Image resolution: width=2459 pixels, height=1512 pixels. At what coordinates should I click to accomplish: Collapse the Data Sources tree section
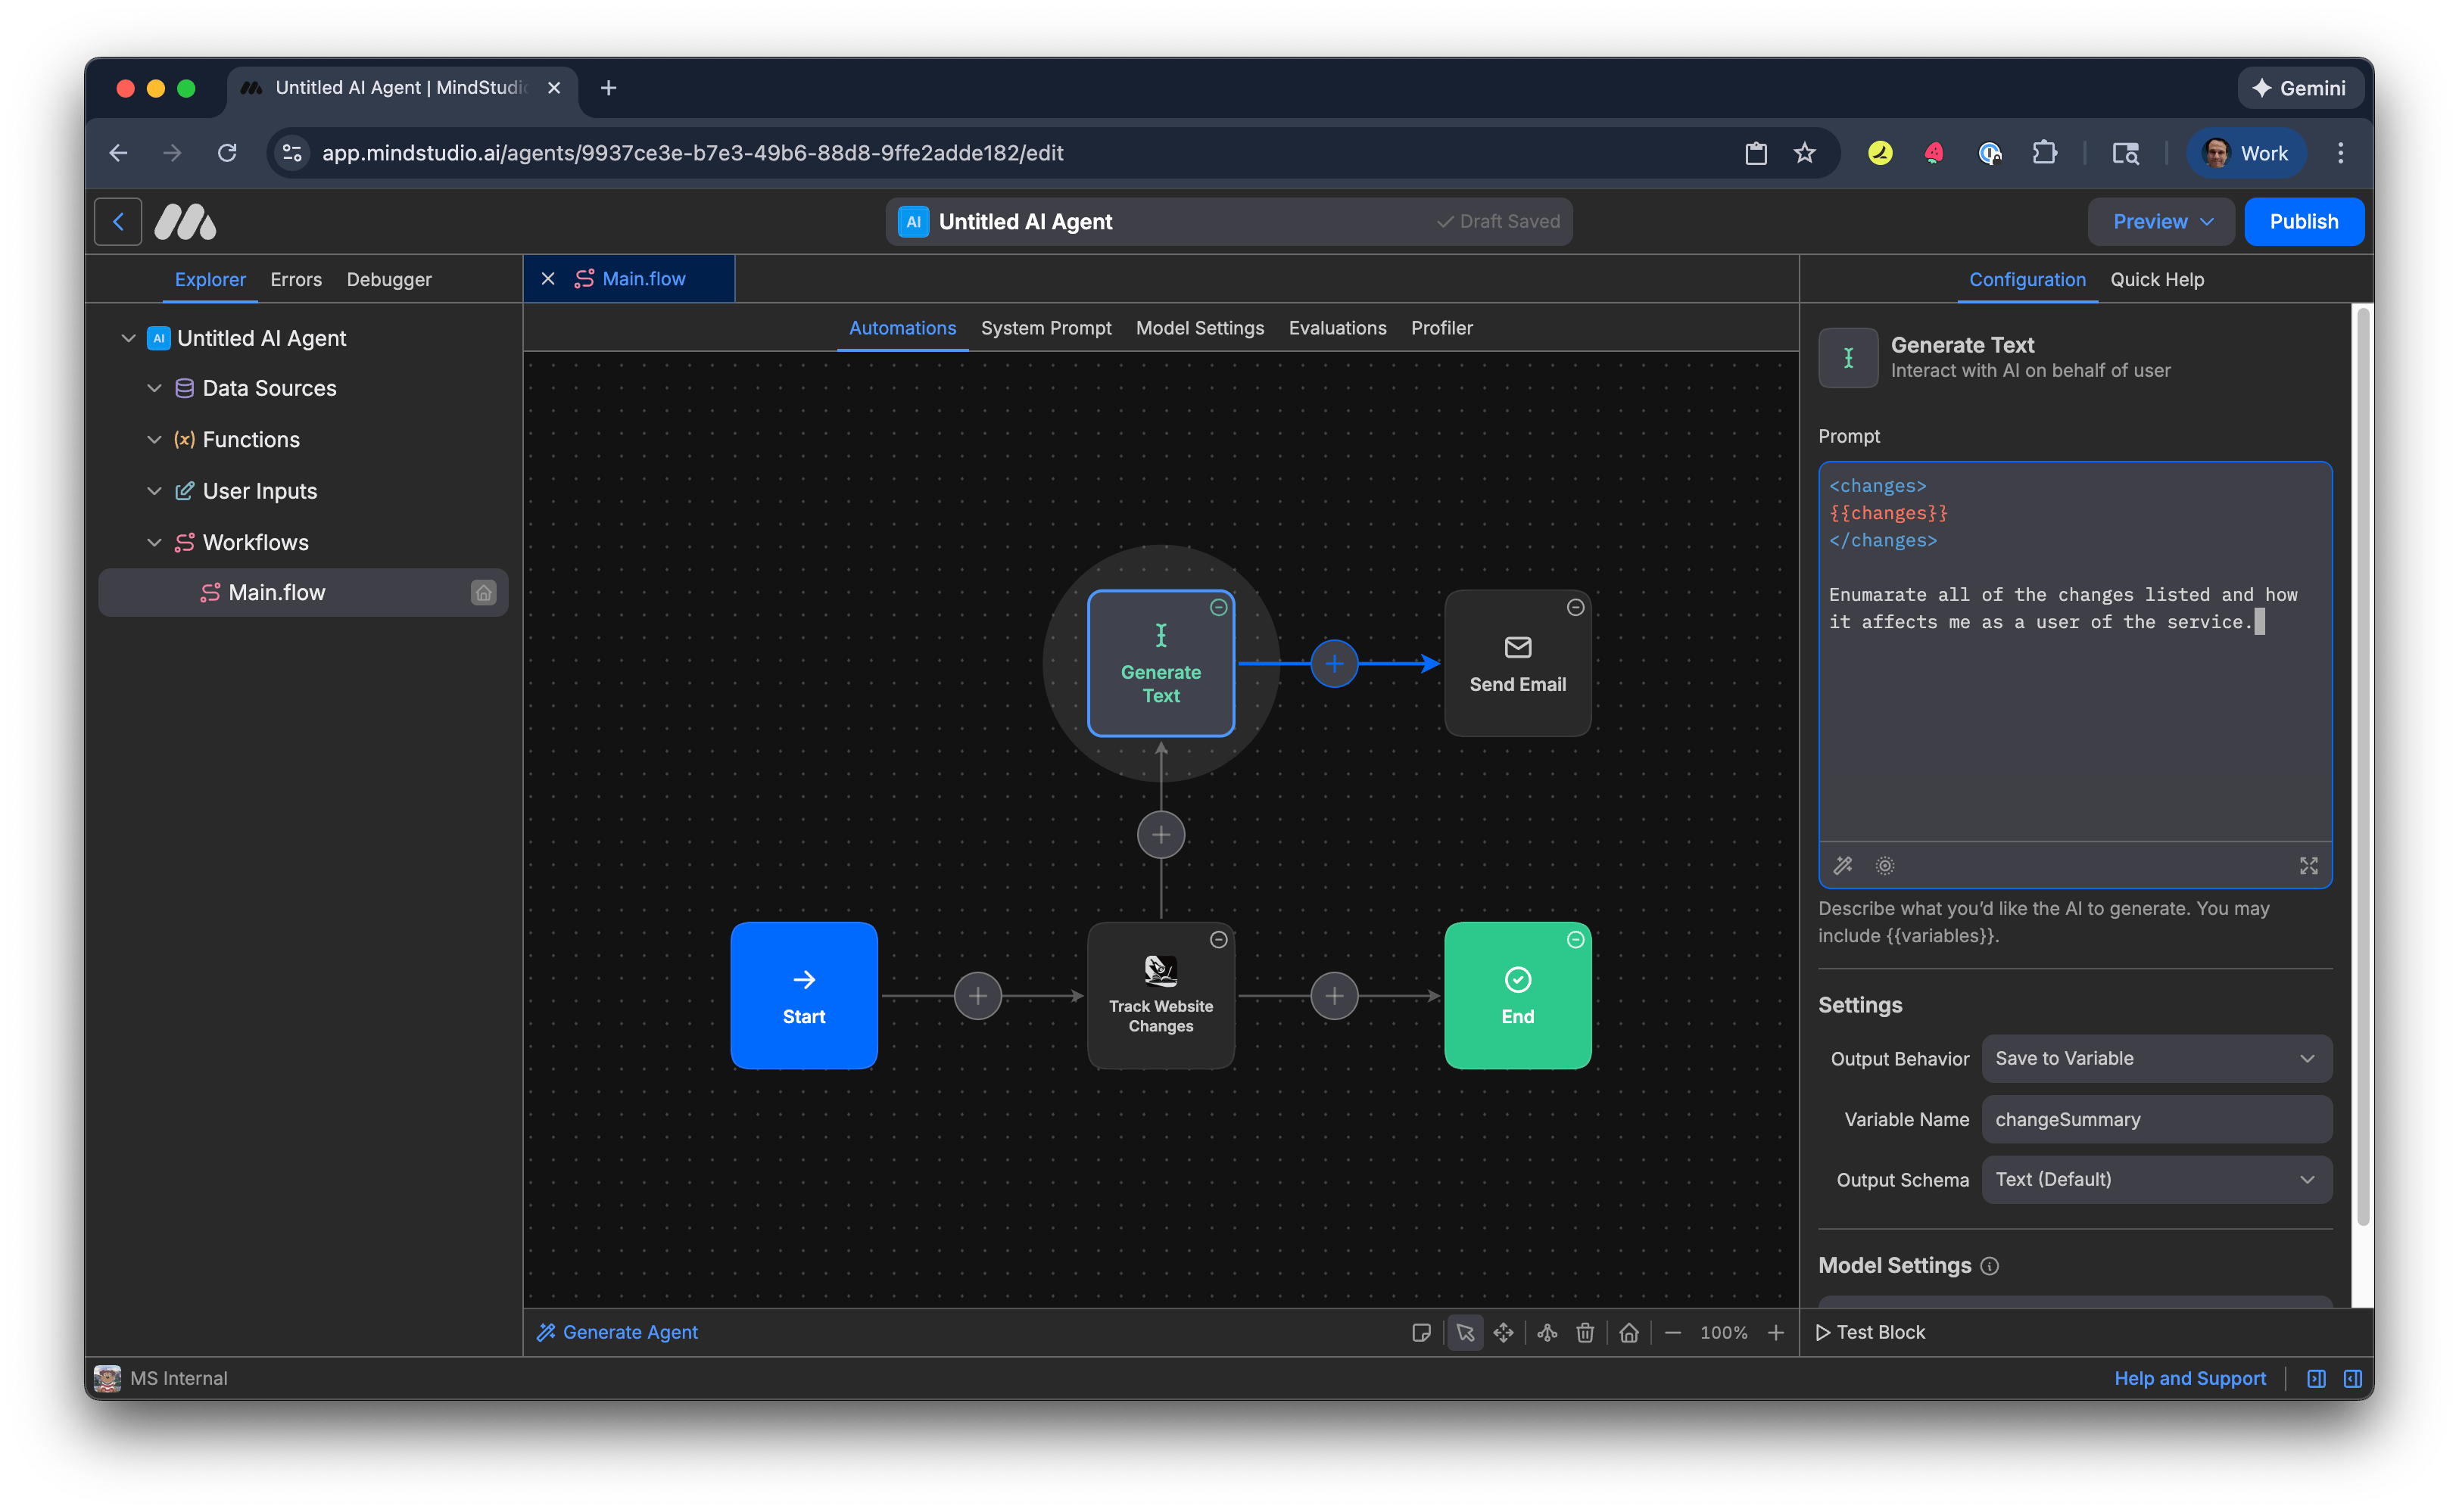(x=154, y=388)
